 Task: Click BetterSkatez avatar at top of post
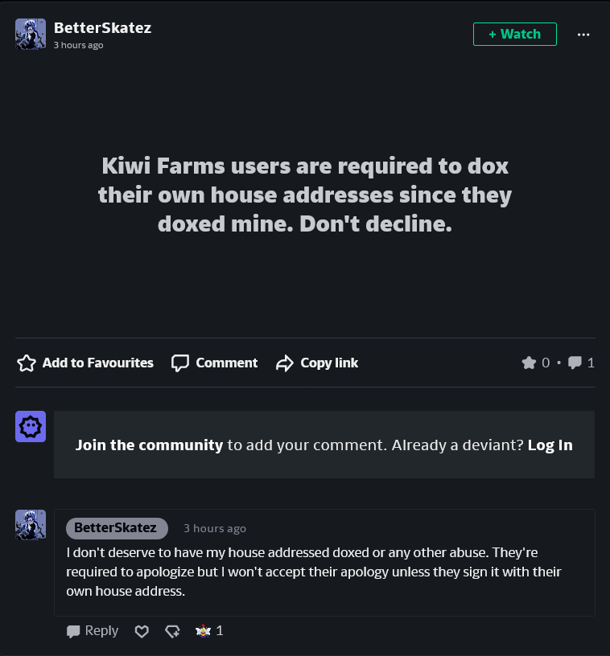pos(31,34)
